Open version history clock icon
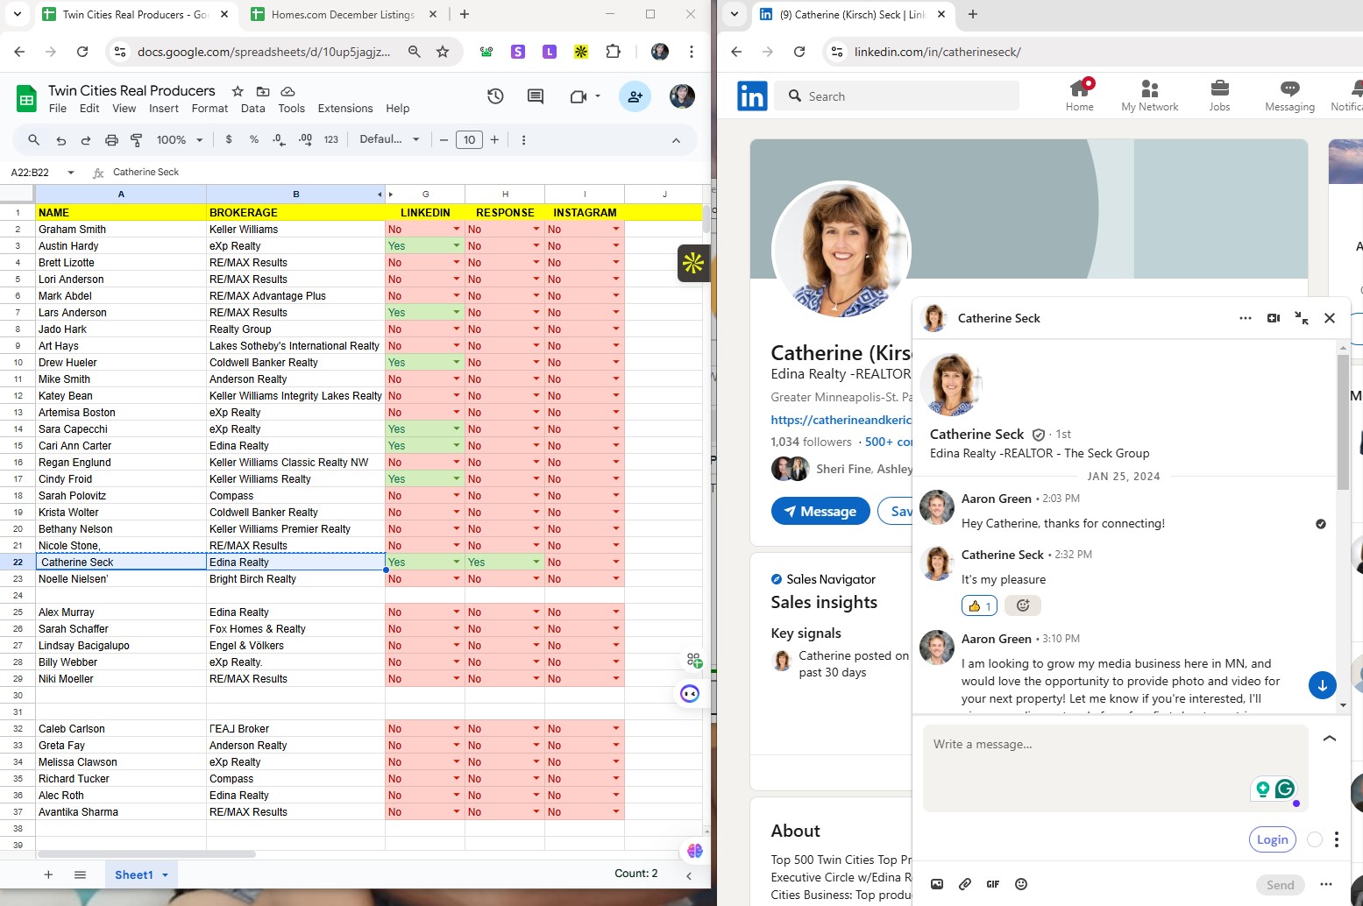This screenshot has width=1363, height=906. click(495, 96)
